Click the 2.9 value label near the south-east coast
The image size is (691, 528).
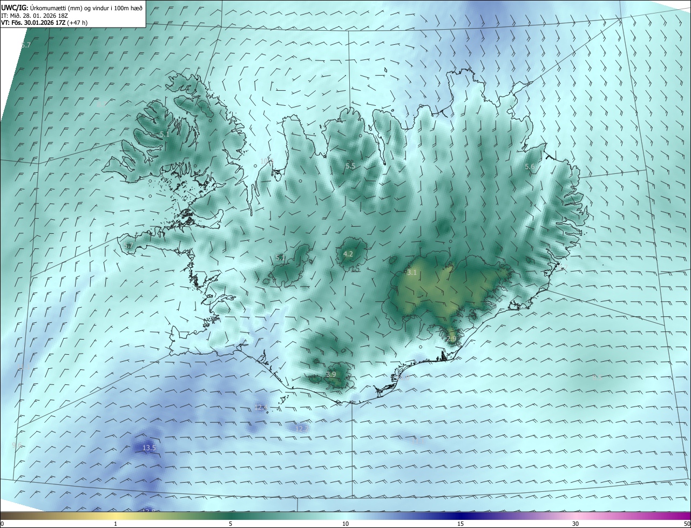(452, 339)
